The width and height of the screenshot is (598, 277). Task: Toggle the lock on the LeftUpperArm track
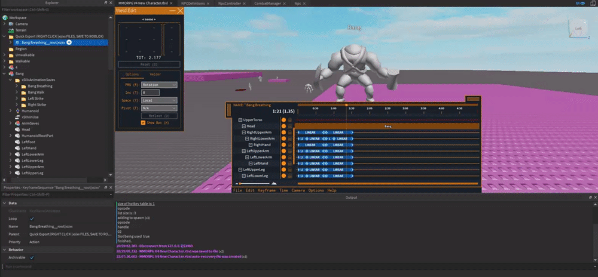click(x=289, y=151)
